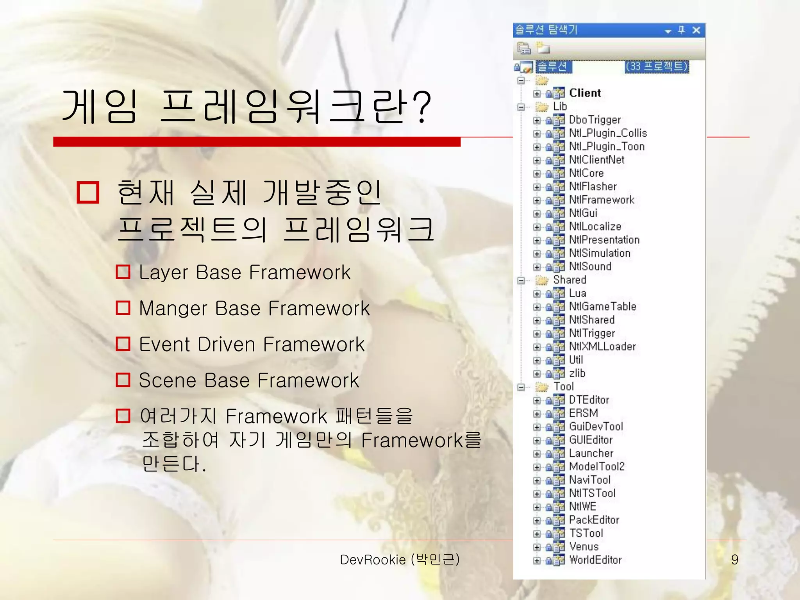Click the pin auto-hide icon in panel title

click(x=682, y=30)
